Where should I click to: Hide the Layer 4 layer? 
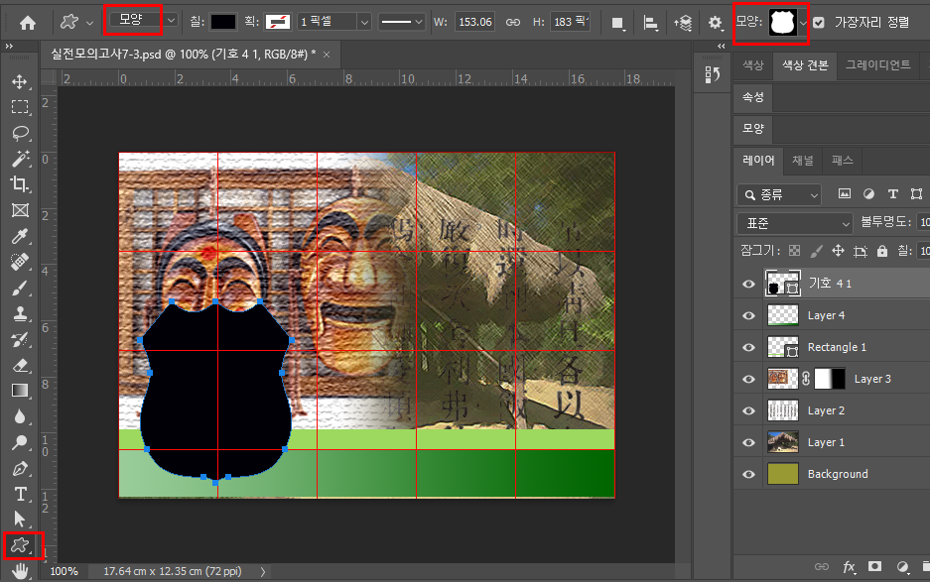[748, 315]
